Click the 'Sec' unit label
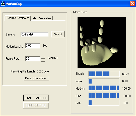The height and width of the screenshot is (116, 136). click(x=45, y=46)
